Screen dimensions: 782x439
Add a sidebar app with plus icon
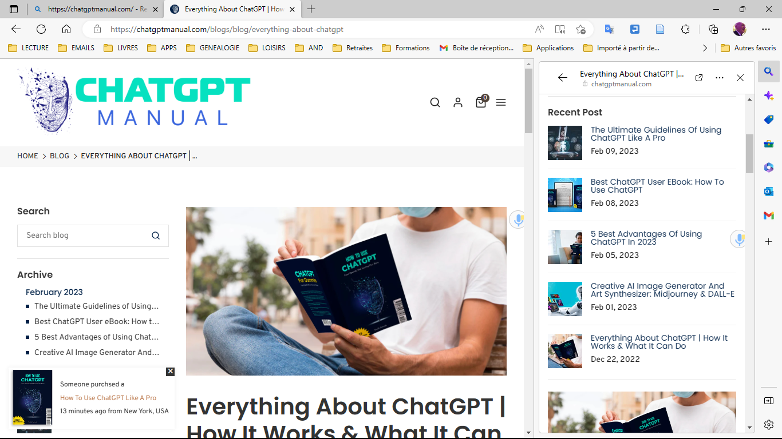[769, 242]
